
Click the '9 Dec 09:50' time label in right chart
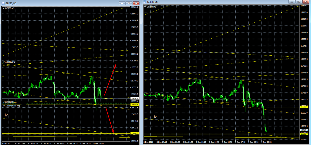[x=266, y=142]
